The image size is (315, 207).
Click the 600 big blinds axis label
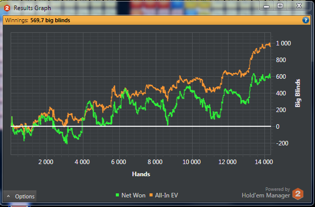pyautogui.click(x=281, y=76)
